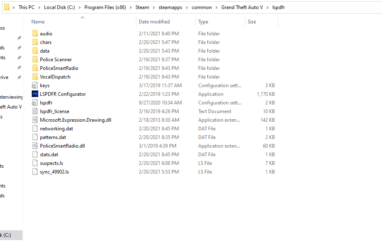Screen dimensions: 382x243
Task: Expand chevron after Local Disk (C:)
Action: click(x=80, y=7)
